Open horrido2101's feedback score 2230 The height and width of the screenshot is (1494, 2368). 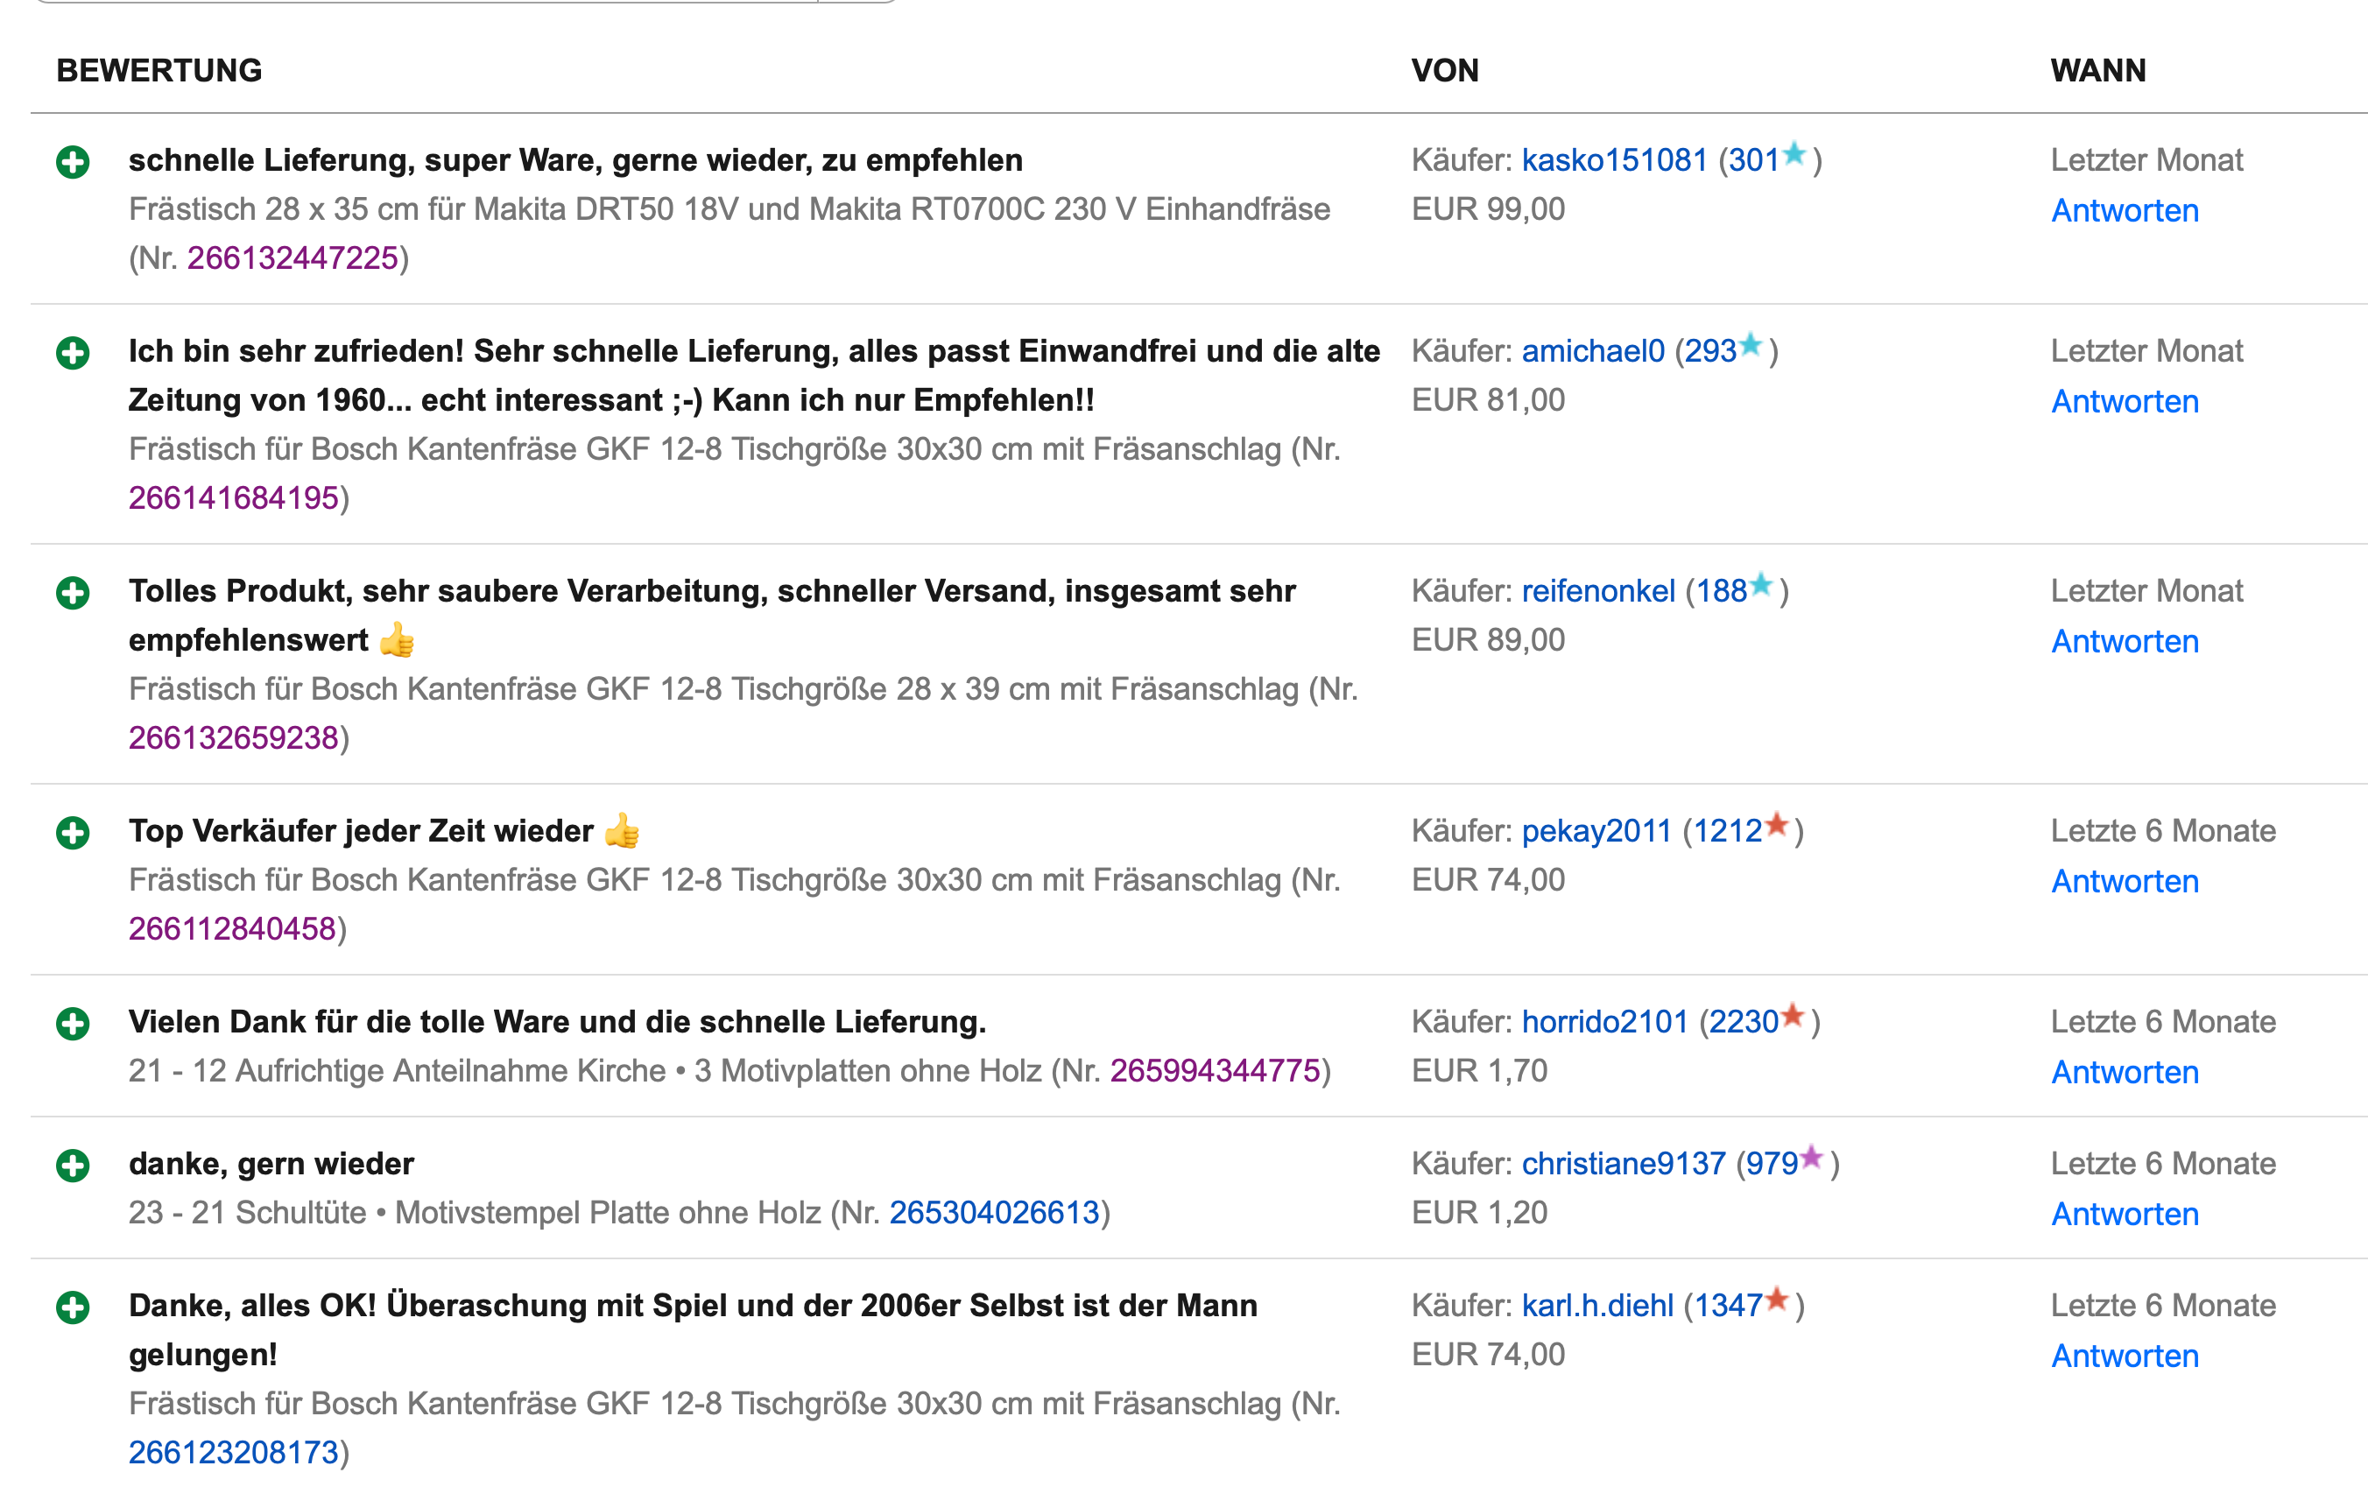pyautogui.click(x=1743, y=1023)
